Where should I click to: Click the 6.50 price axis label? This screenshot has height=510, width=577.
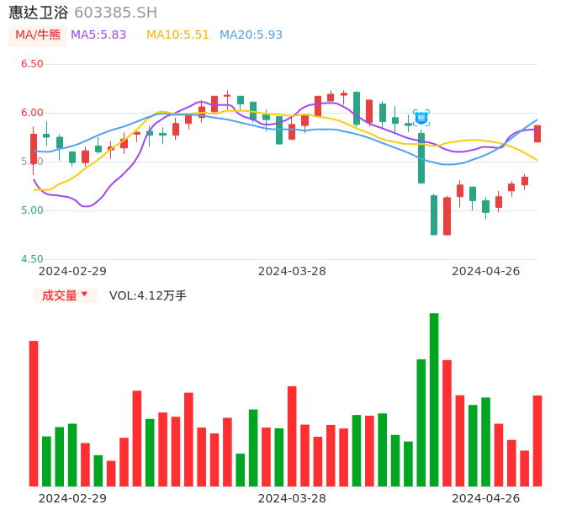(32, 64)
